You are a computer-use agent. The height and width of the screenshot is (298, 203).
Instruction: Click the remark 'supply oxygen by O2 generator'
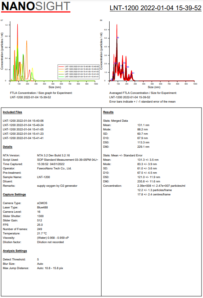pos(57,186)
